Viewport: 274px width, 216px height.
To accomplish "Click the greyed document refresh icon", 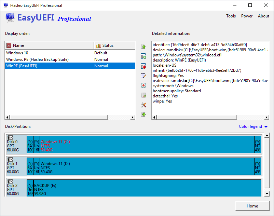I will click(143, 95).
